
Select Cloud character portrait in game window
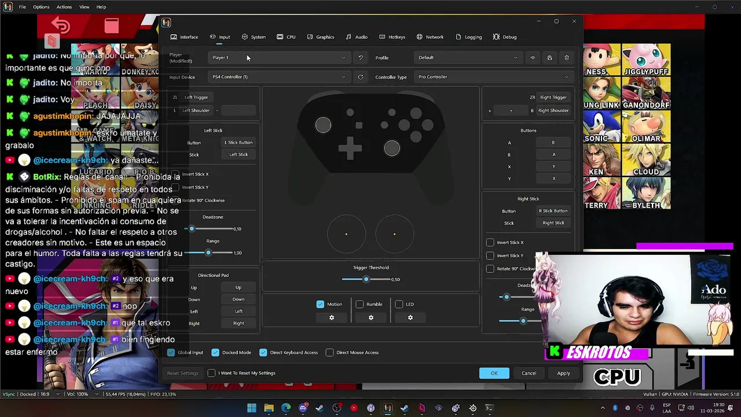coord(646,159)
